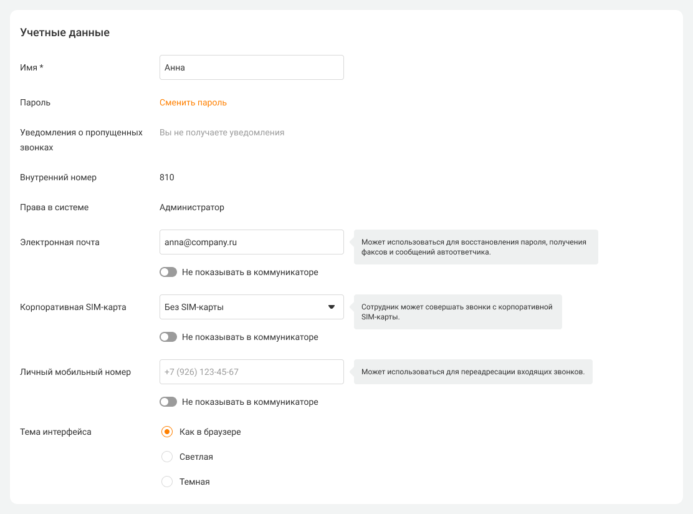Click the 'Тема интерфейса' label
Screen dimensions: 693x514
pyautogui.click(x=55, y=432)
